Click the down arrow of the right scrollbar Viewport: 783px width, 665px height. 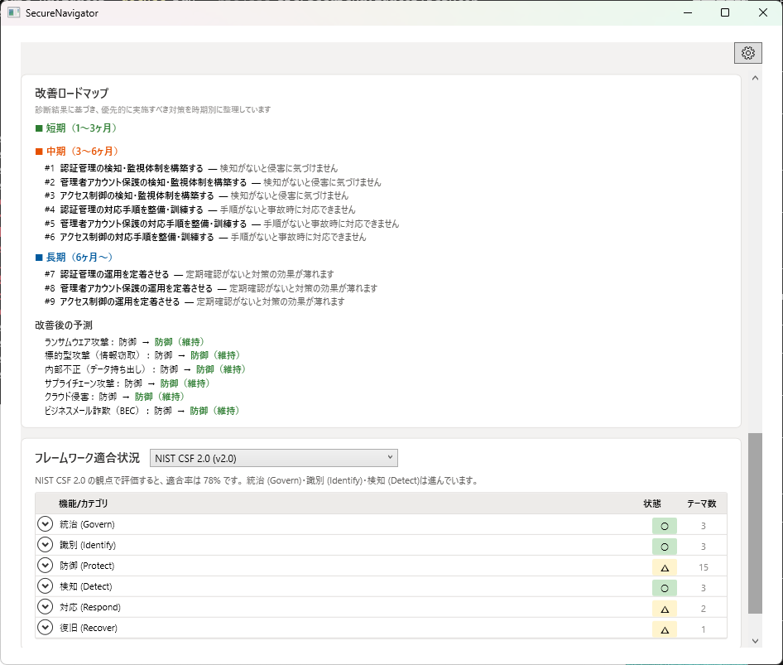[x=754, y=640]
